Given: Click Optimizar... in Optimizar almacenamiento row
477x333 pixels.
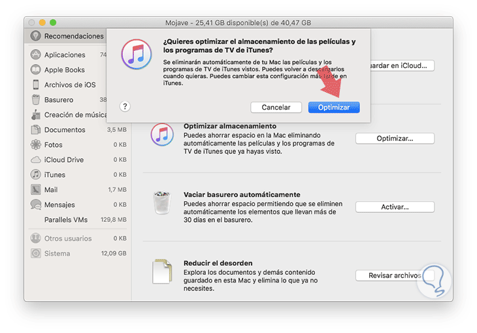Looking at the screenshot, I should (x=395, y=138).
